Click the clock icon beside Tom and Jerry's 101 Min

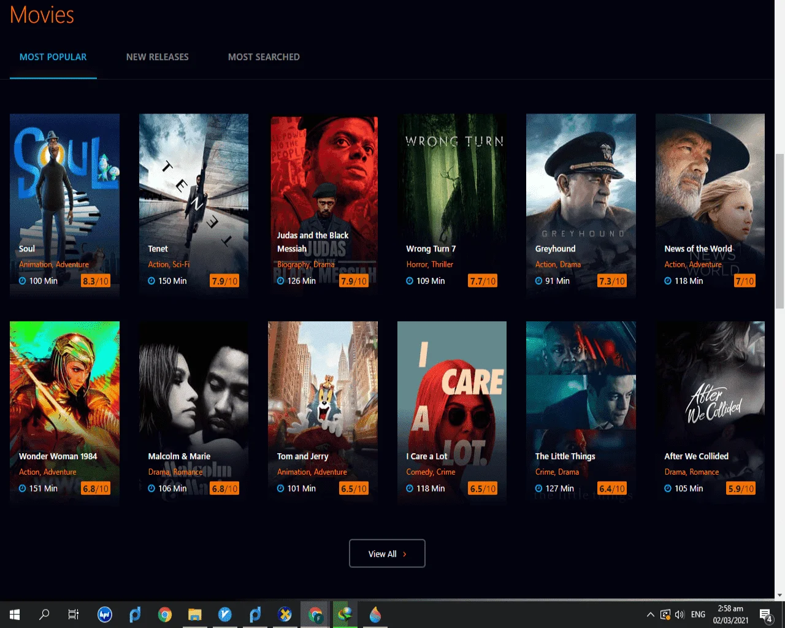pyautogui.click(x=281, y=489)
